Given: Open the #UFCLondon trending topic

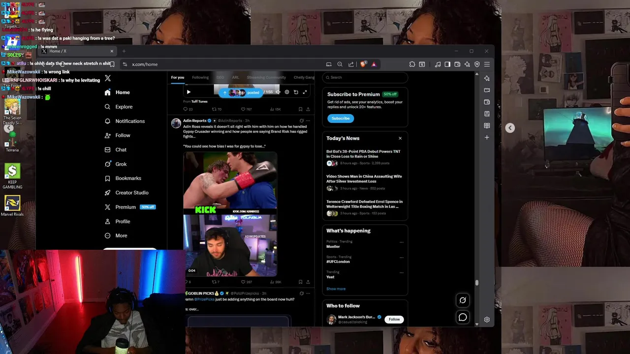Looking at the screenshot, I should (338, 262).
